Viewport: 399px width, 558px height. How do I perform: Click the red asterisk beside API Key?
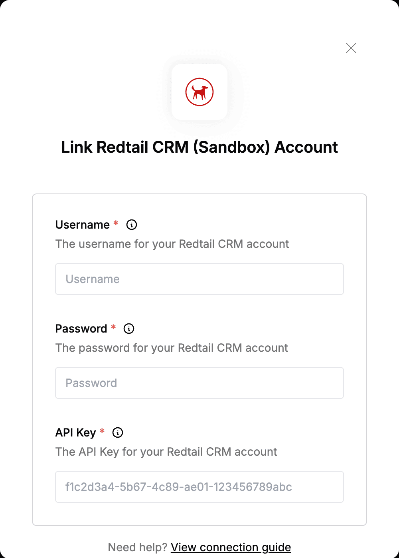(102, 431)
